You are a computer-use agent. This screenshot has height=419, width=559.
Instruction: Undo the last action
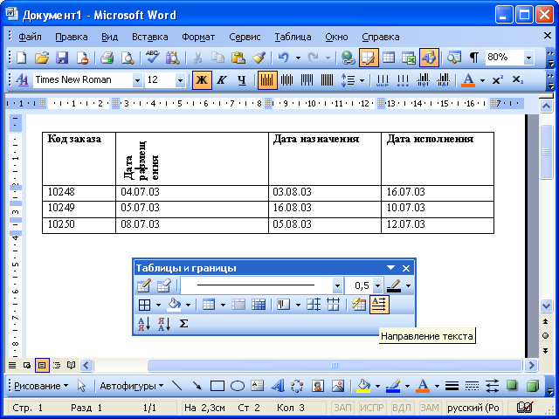click(x=283, y=58)
